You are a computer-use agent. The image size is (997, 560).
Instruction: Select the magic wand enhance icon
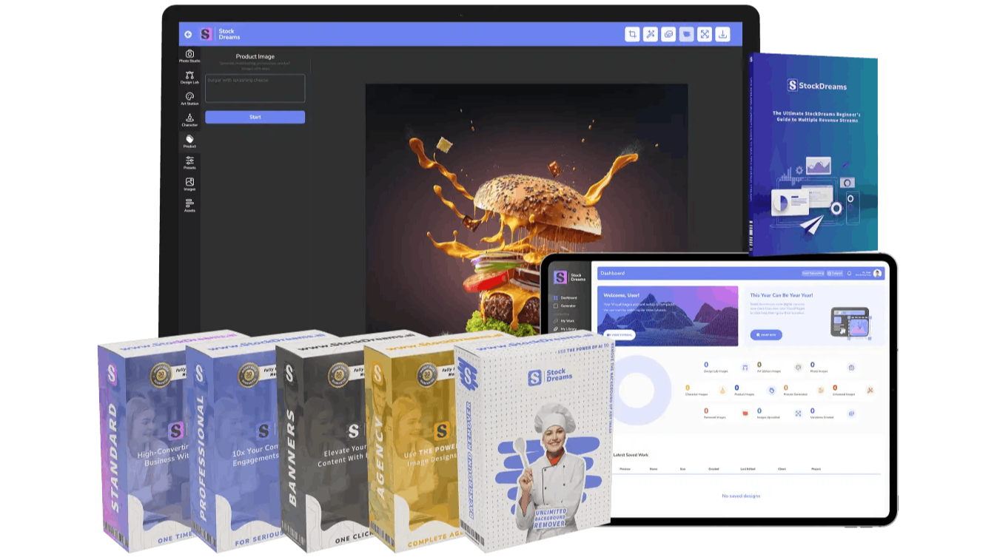coord(651,34)
